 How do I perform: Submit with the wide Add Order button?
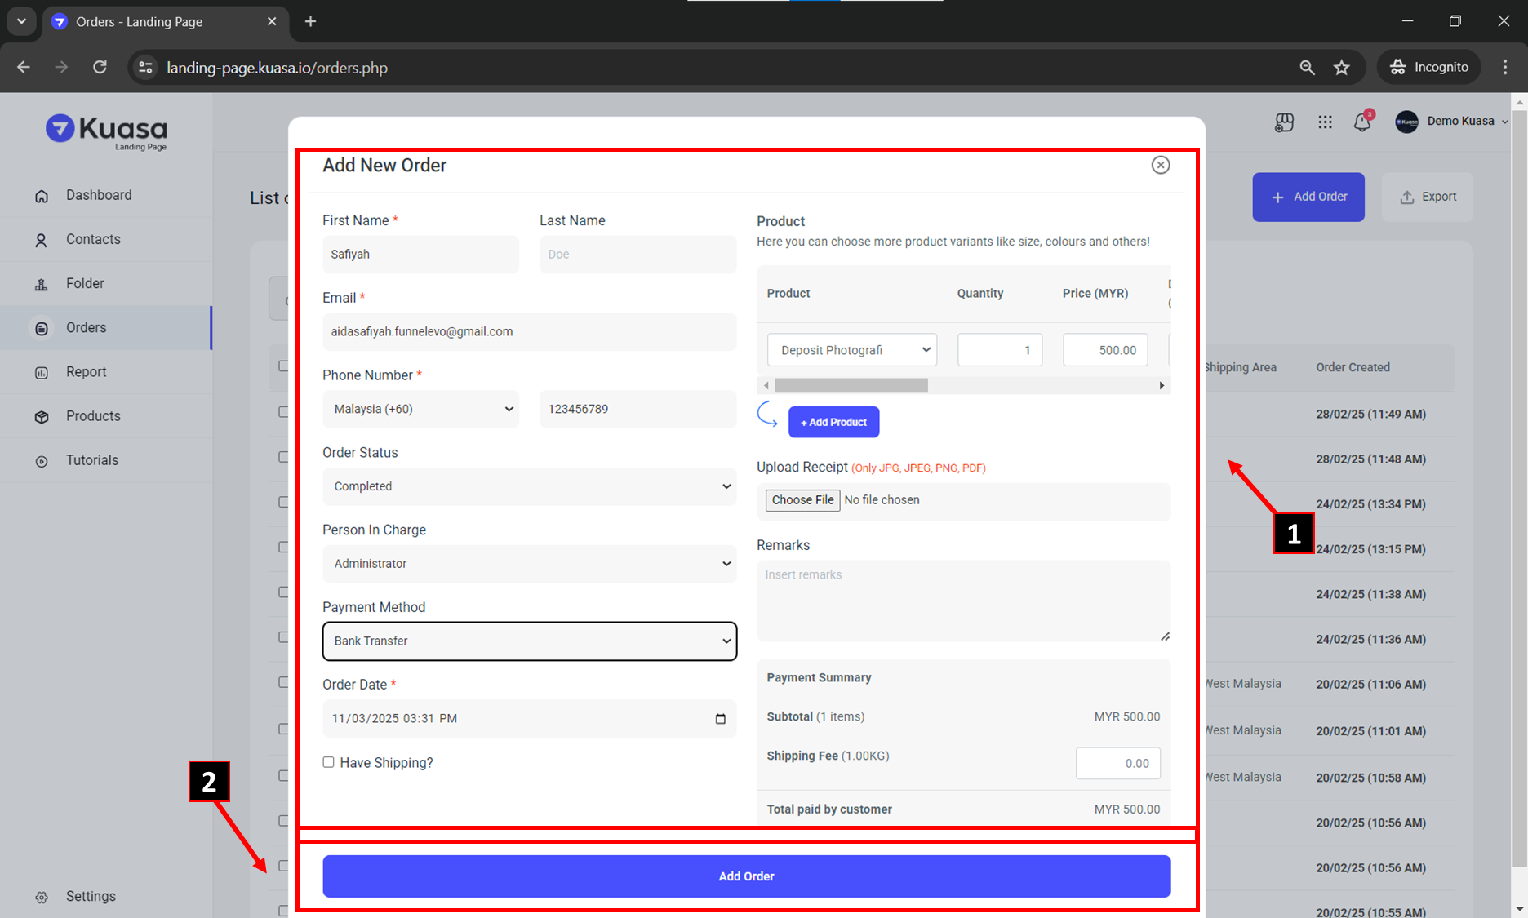tap(746, 876)
